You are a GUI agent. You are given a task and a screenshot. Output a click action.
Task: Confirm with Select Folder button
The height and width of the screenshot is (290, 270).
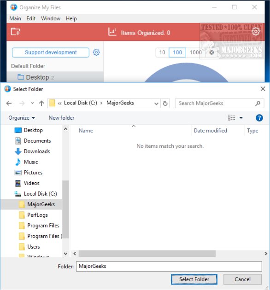click(x=194, y=279)
